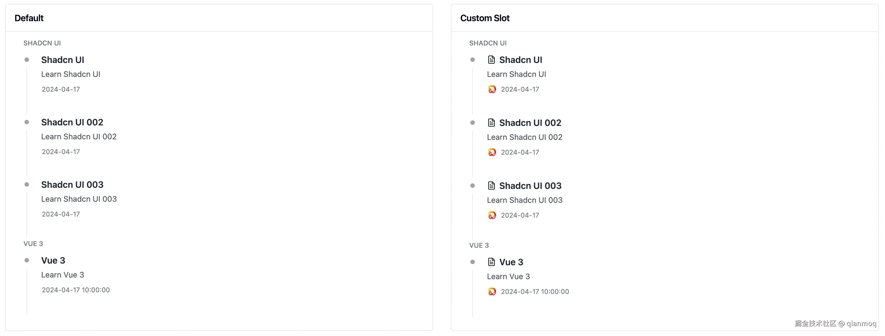This screenshot has height=336, width=885.
Task: Click the red avatar icon beside "2024-04-17 10:00:00"
Action: point(492,291)
